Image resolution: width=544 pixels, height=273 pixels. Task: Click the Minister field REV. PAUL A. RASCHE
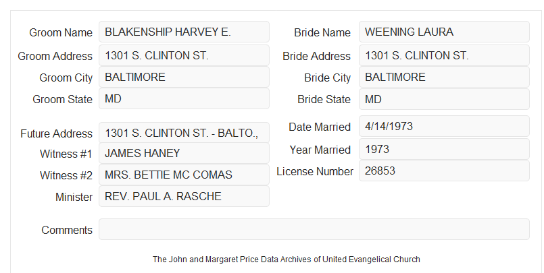(x=184, y=196)
